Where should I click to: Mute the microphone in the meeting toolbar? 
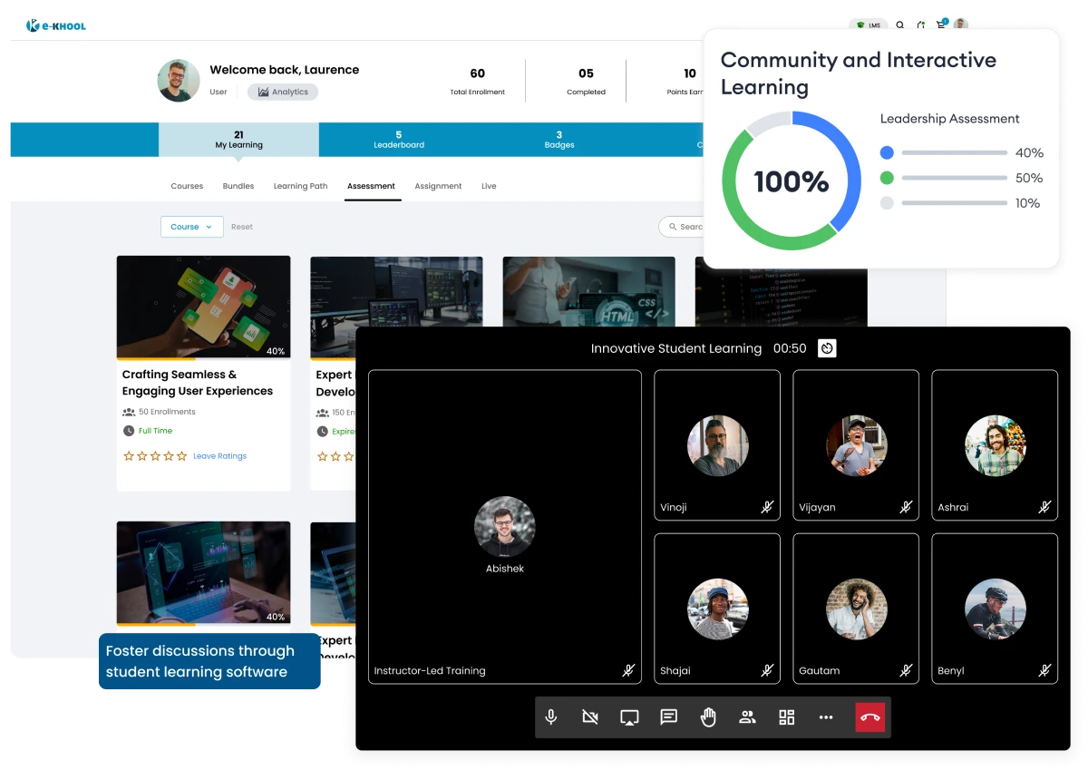coord(550,717)
